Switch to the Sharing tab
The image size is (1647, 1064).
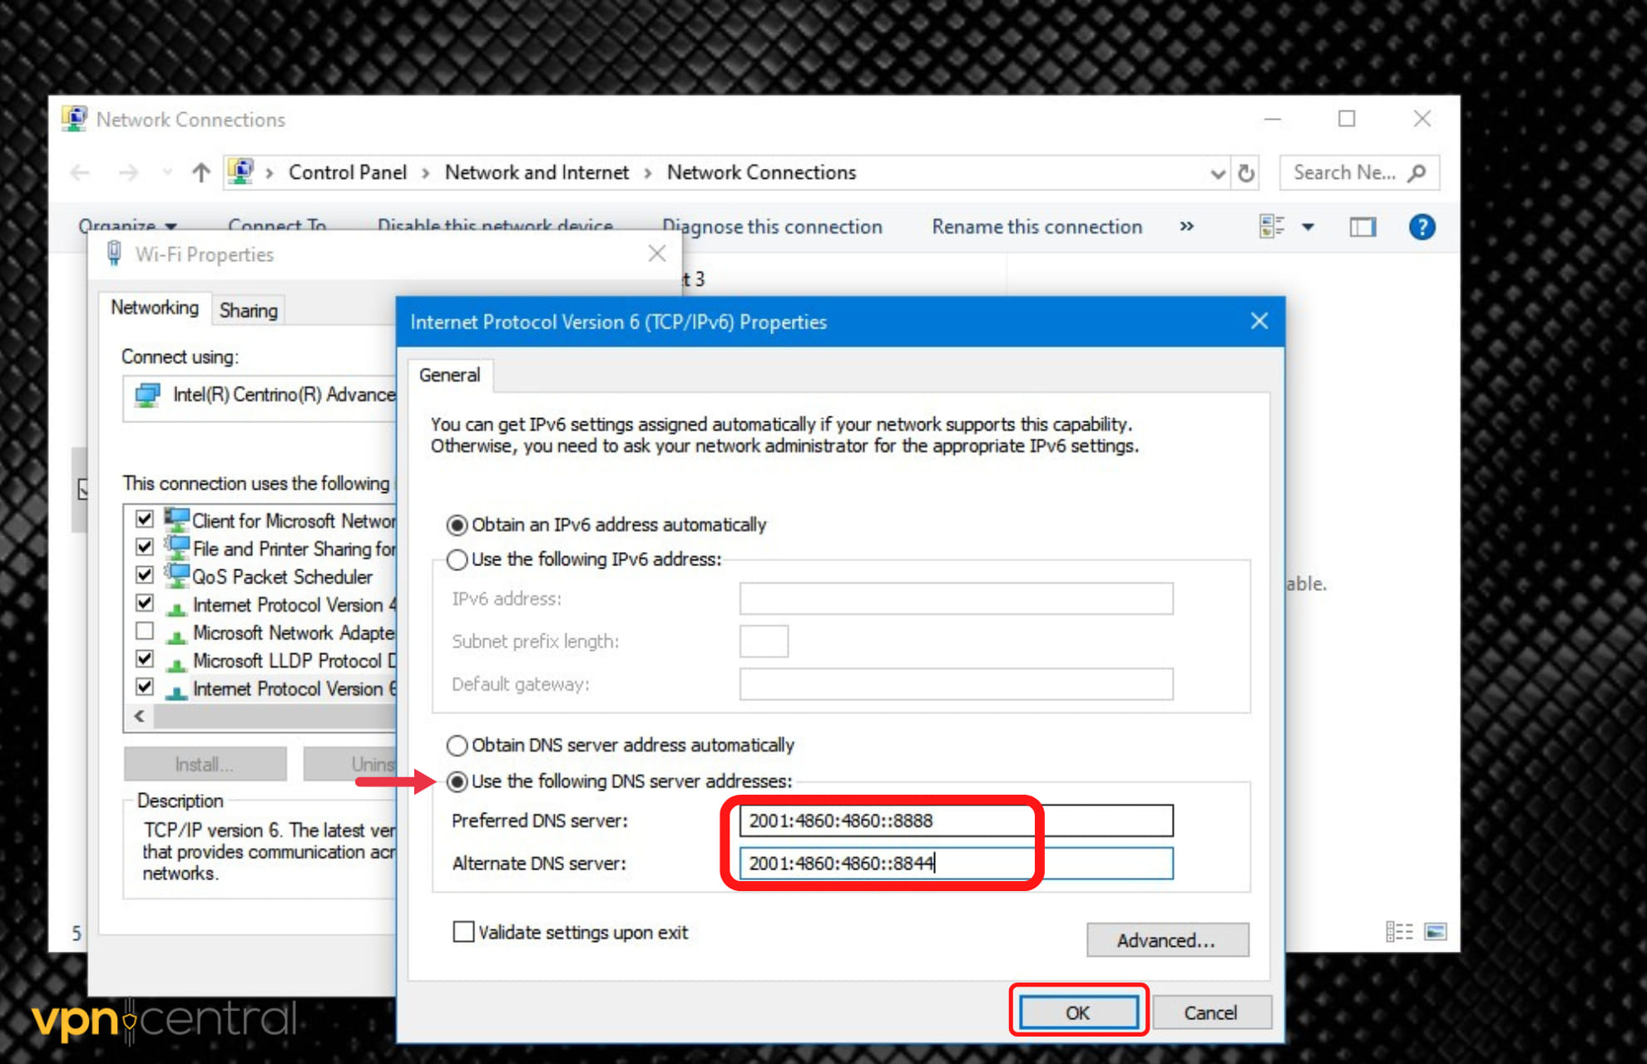click(248, 310)
